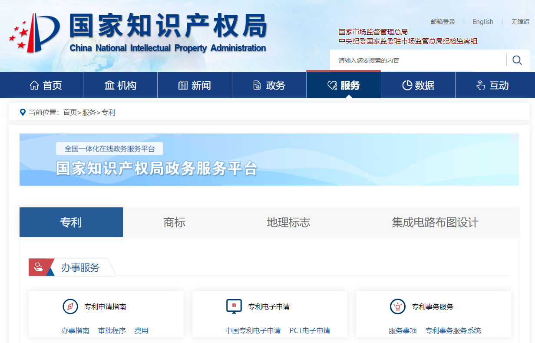This screenshot has height=343, width=535.
Task: Click the 办事服务 section heading
Action: pos(80,267)
